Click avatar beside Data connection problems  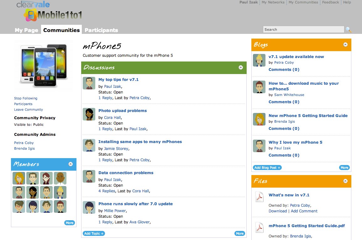click(x=89, y=176)
